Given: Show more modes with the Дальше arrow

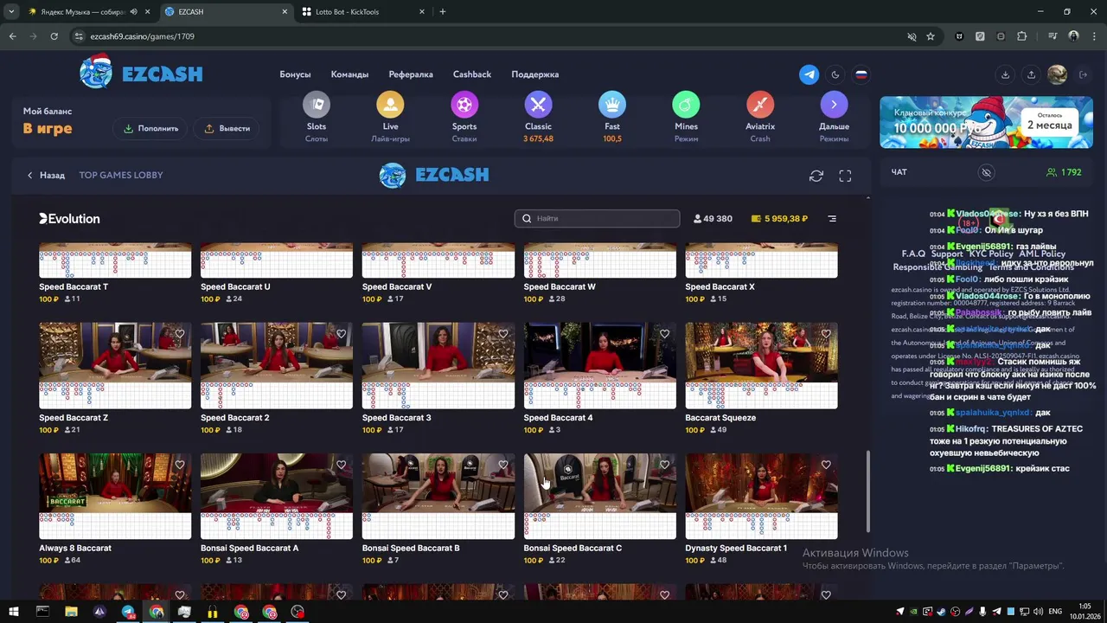Looking at the screenshot, I should [x=834, y=105].
